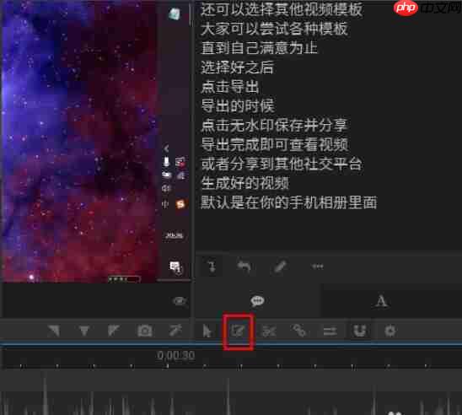Click the double arrows swap icon
The height and width of the screenshot is (415, 462).
[x=330, y=331]
